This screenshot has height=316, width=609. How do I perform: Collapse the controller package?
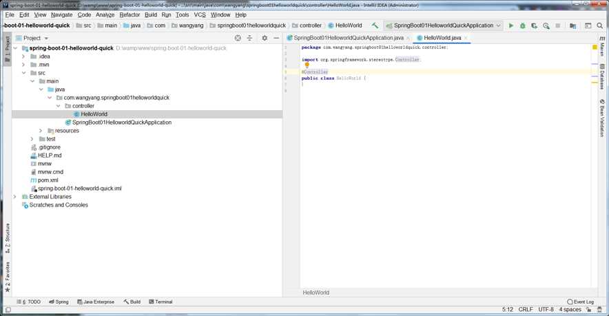click(x=58, y=106)
